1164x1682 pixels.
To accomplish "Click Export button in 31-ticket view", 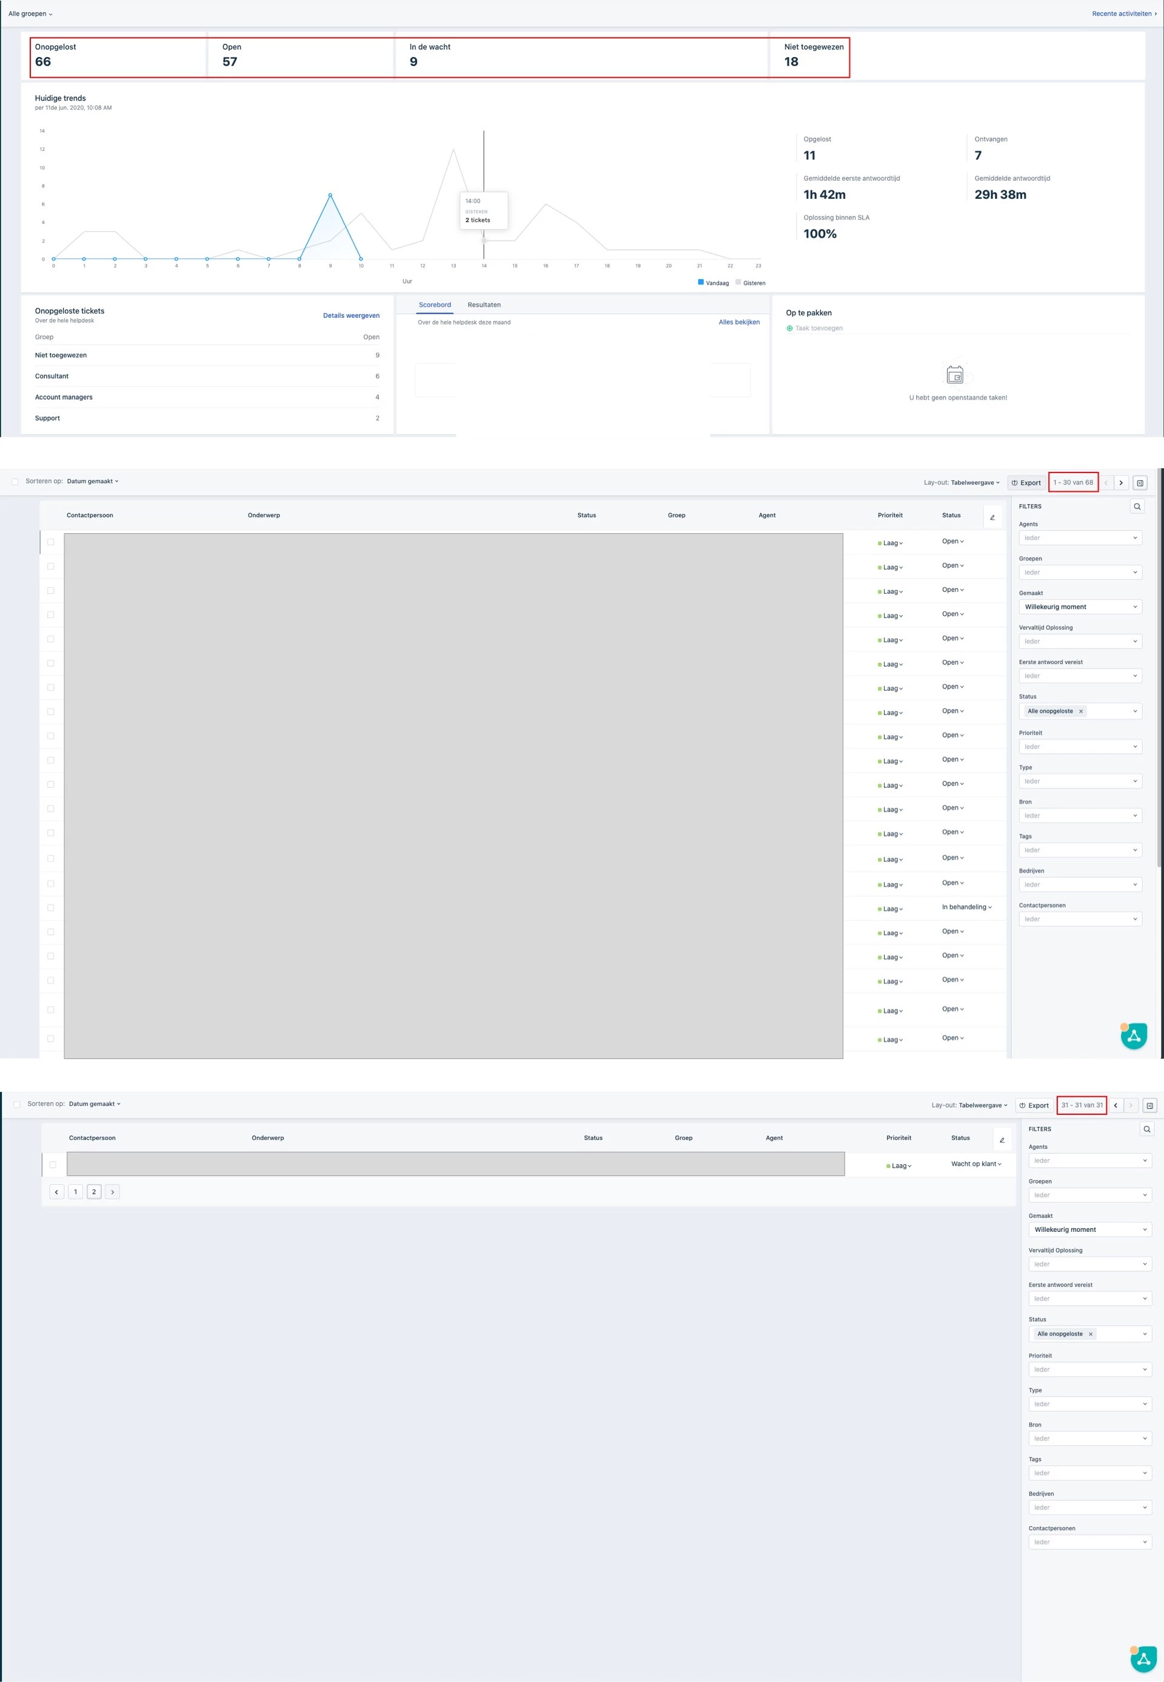I will 1034,1106.
